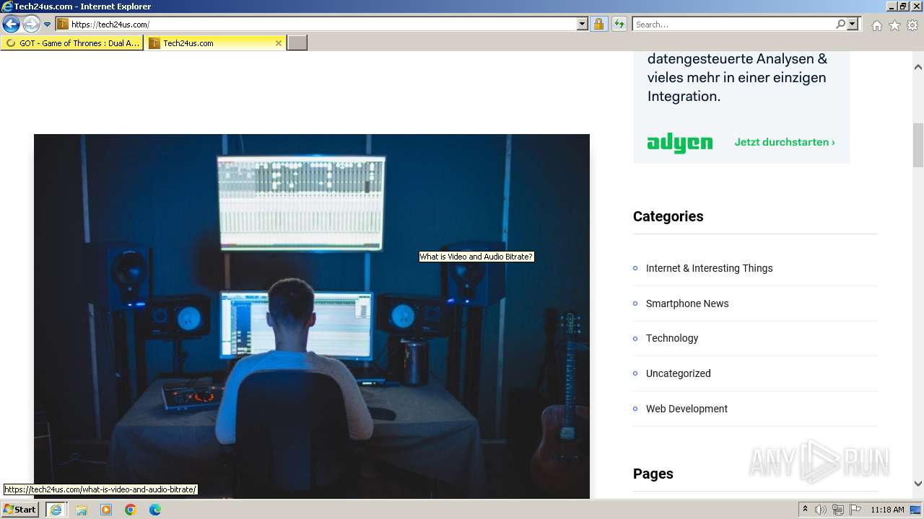Click the vertical scrollbar thumb
Viewport: 924px width, 519px height.
(918, 145)
